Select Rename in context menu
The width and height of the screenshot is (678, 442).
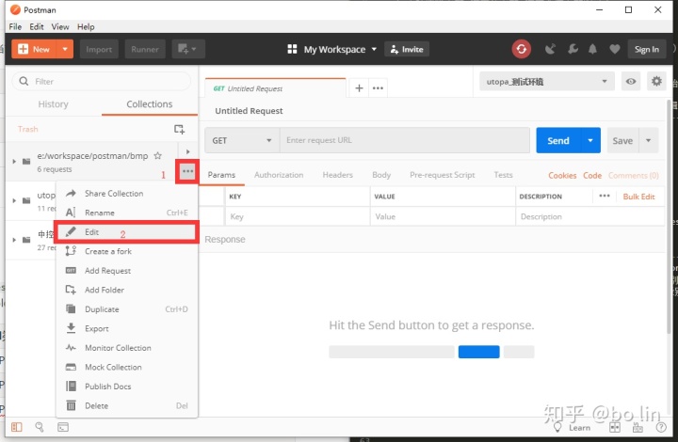coord(127,213)
